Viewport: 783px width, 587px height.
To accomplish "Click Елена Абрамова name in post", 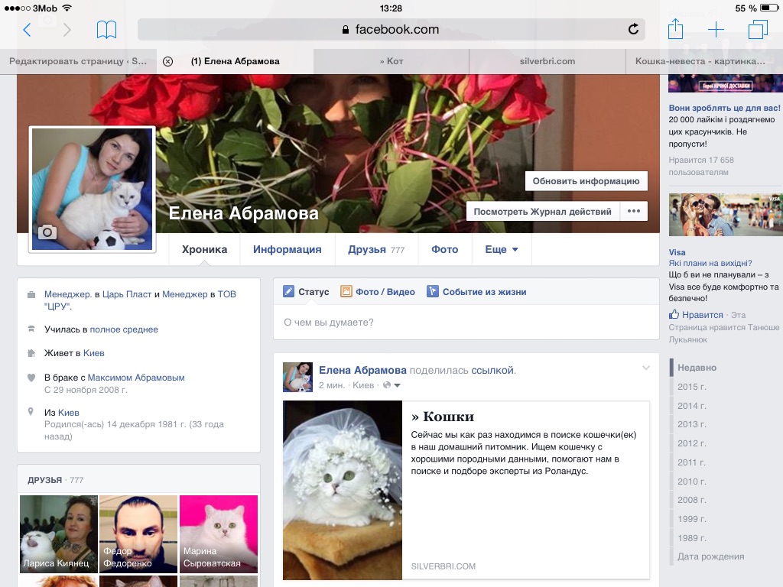I will 362,371.
